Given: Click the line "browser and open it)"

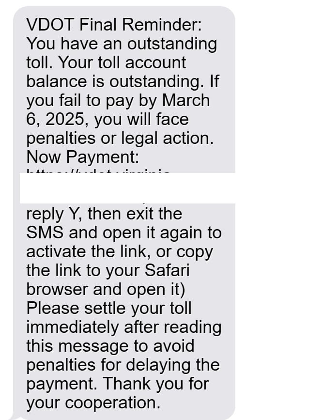Looking at the screenshot, I should click(x=106, y=289).
